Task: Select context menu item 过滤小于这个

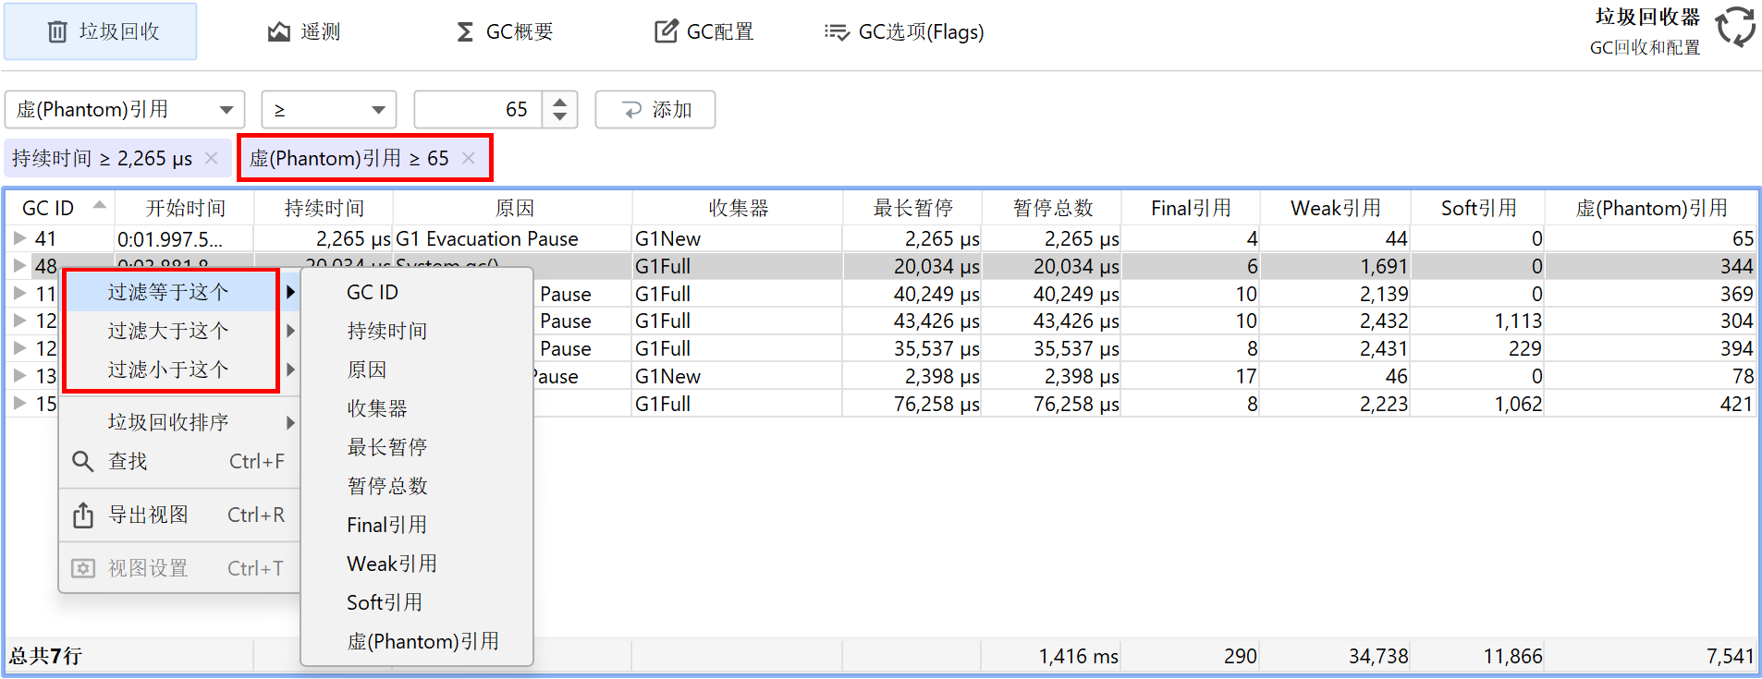Action: click(x=180, y=370)
